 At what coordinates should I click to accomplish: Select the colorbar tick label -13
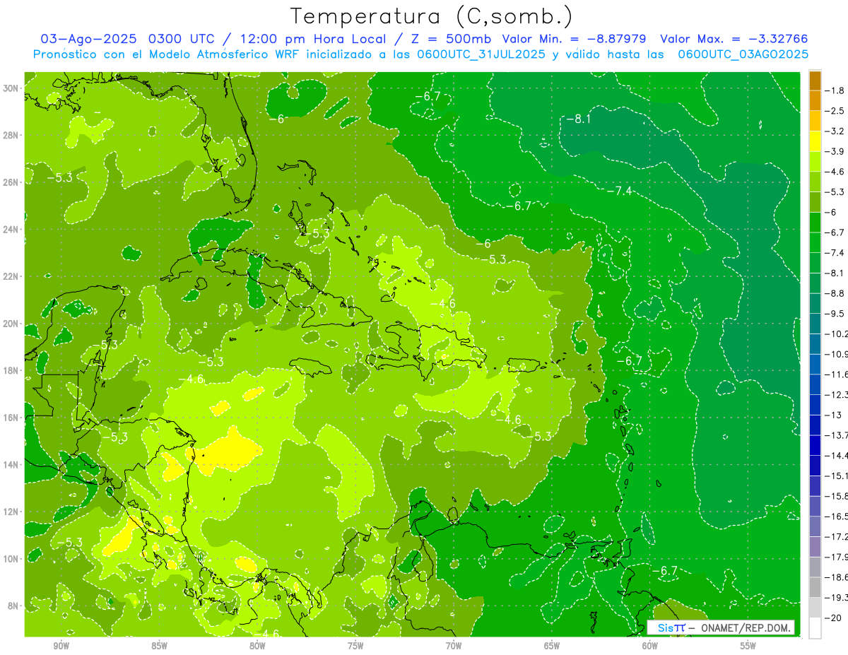coord(834,415)
